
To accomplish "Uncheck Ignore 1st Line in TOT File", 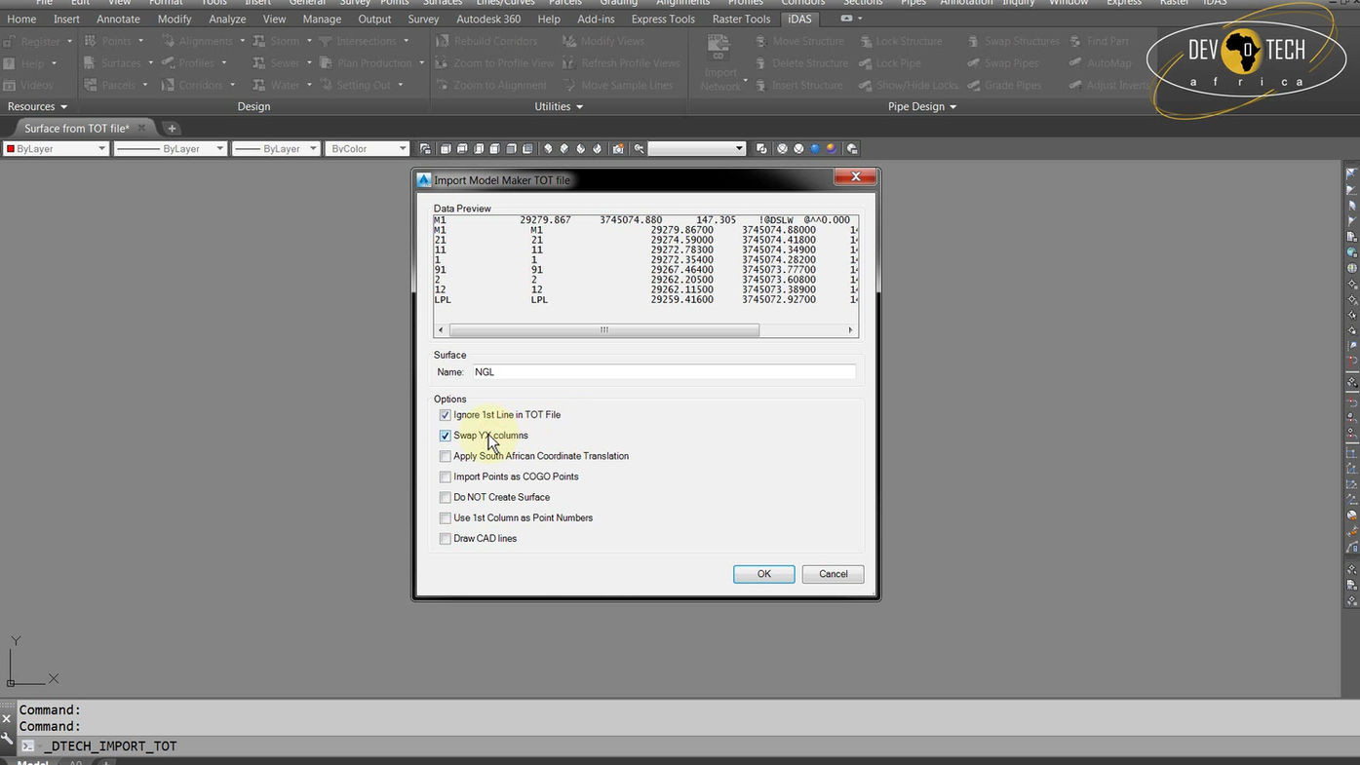I will pos(446,415).
